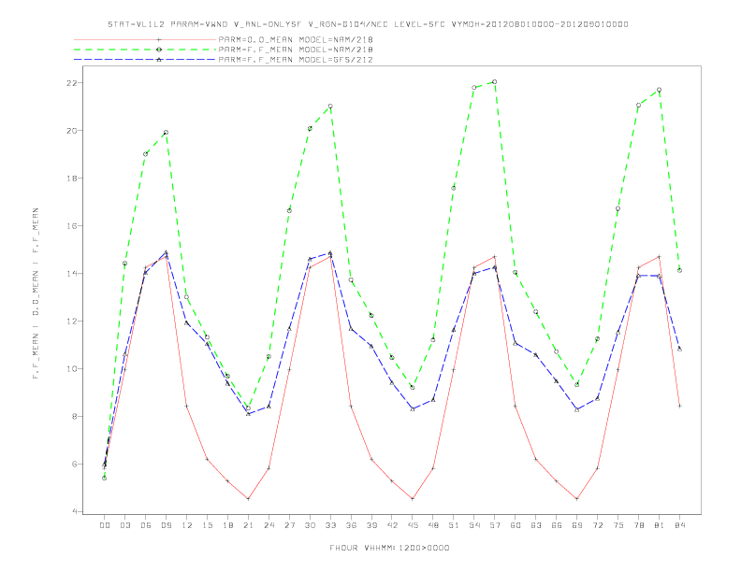This screenshot has height=572, width=741.
Task: Click y-axis tick label 4
Action: 74,512
